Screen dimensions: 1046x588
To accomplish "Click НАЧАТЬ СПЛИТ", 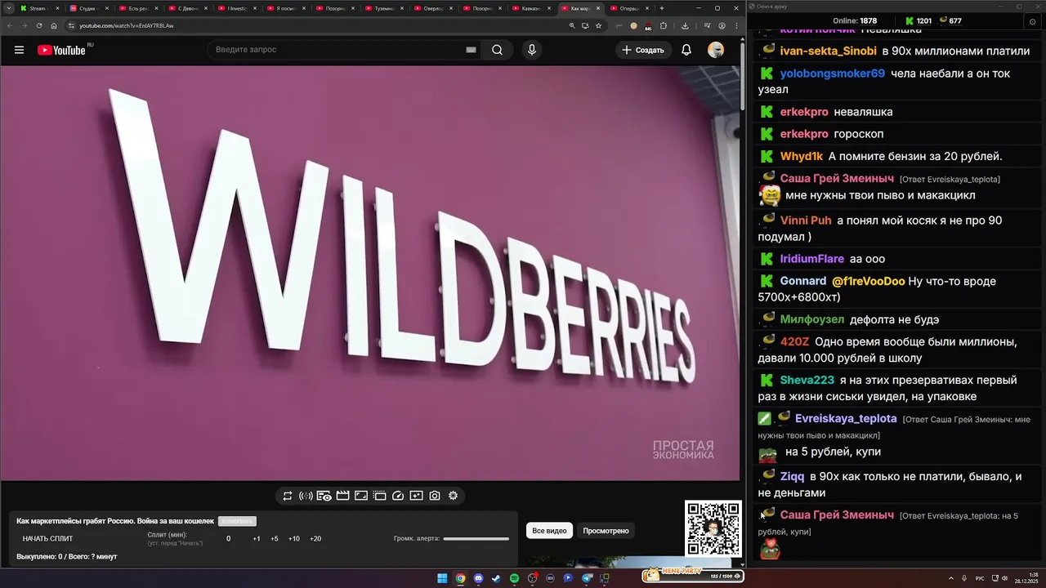I will click(x=47, y=539).
